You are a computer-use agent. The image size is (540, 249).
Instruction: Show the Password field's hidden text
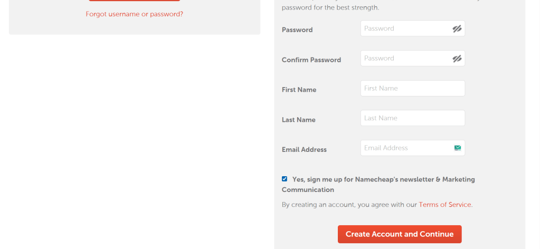point(457,29)
